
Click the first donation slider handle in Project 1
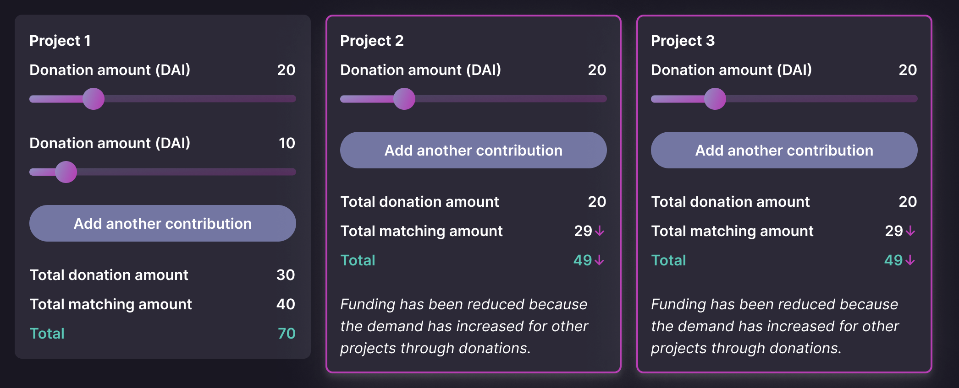click(94, 98)
